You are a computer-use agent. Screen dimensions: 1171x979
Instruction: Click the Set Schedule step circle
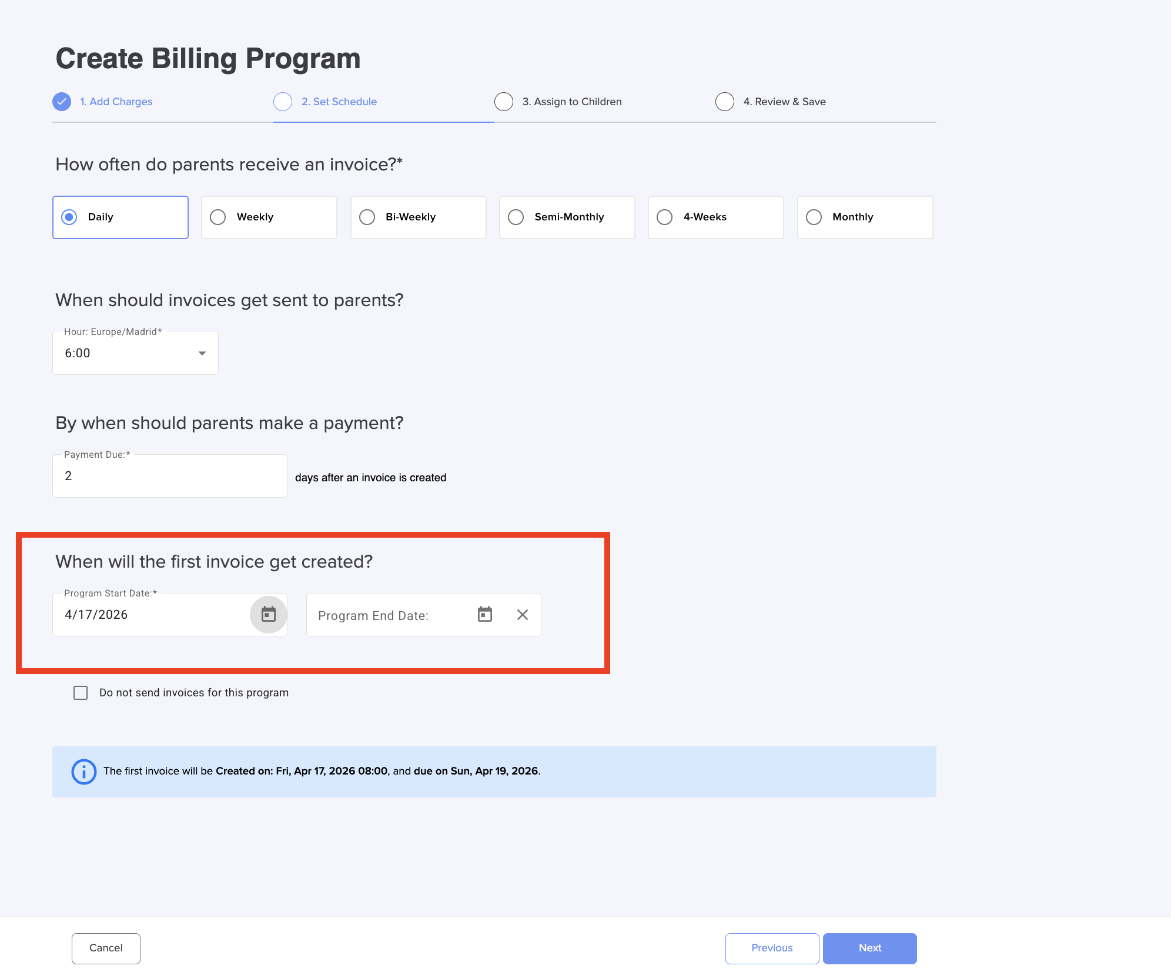pyautogui.click(x=283, y=102)
